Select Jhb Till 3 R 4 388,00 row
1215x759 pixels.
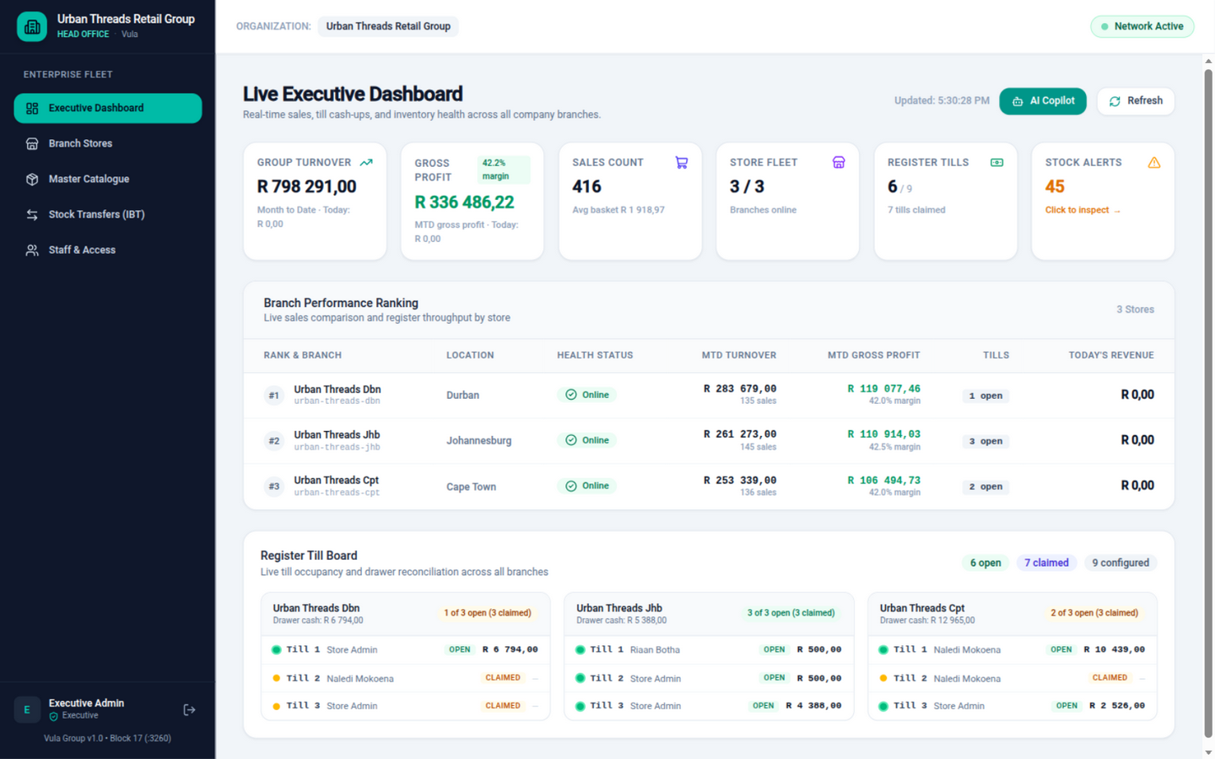coord(710,706)
